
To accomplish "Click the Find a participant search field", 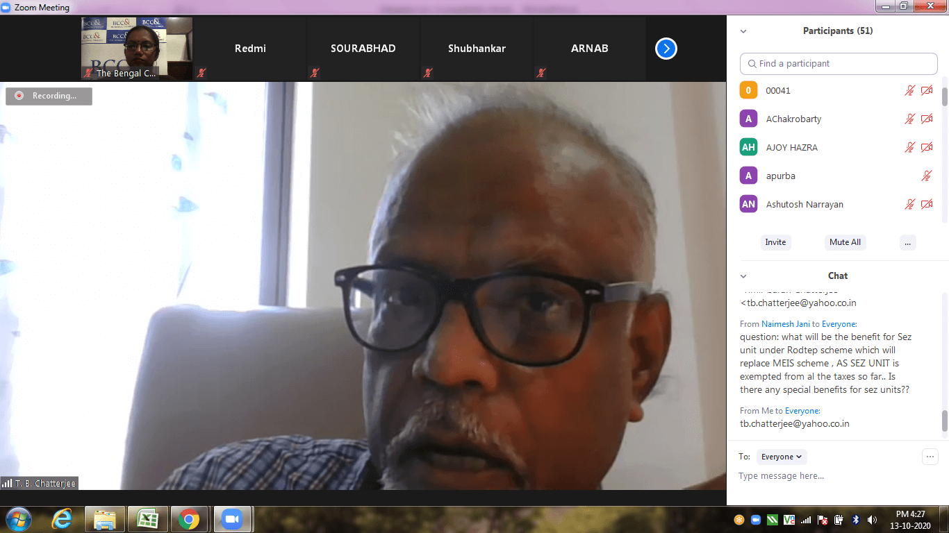I will 839,64.
